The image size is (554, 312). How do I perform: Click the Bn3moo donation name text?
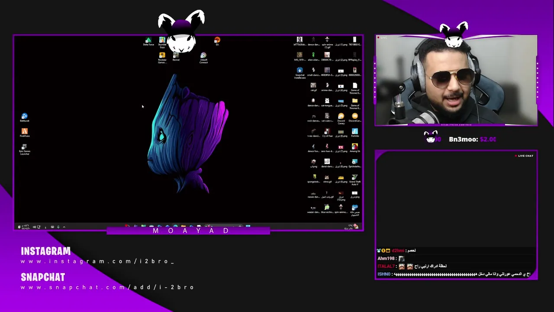click(x=464, y=139)
